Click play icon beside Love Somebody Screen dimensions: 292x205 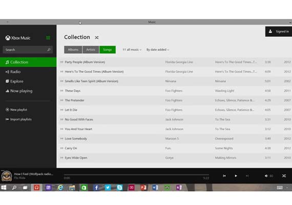click(62, 138)
